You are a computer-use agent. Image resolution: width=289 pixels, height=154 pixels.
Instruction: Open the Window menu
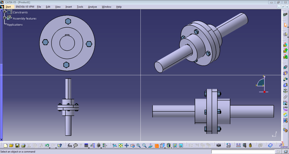(x=107, y=7)
